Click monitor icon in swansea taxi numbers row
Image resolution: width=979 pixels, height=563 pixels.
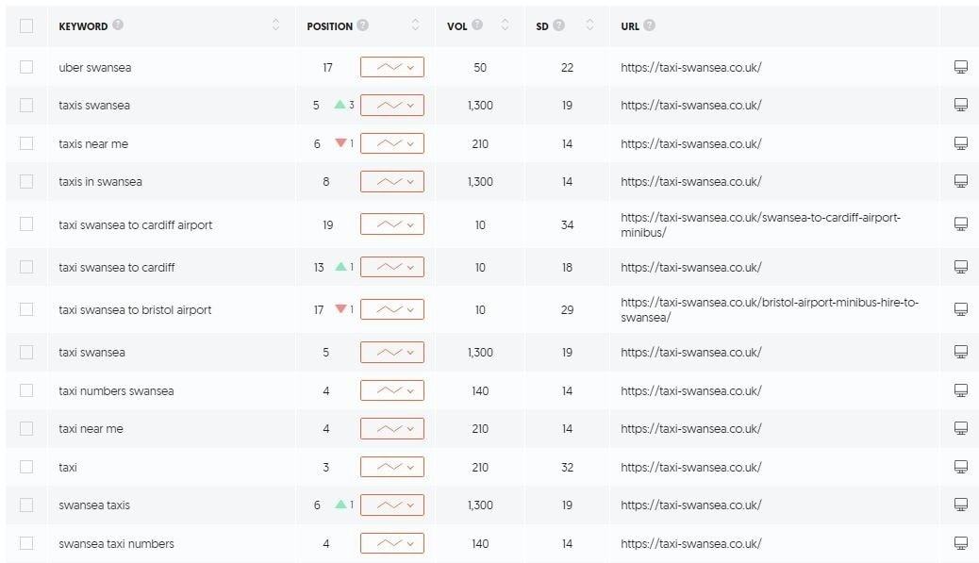click(x=961, y=543)
